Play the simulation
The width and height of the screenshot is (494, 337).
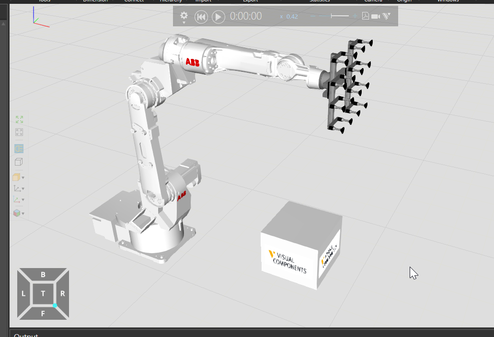(218, 17)
